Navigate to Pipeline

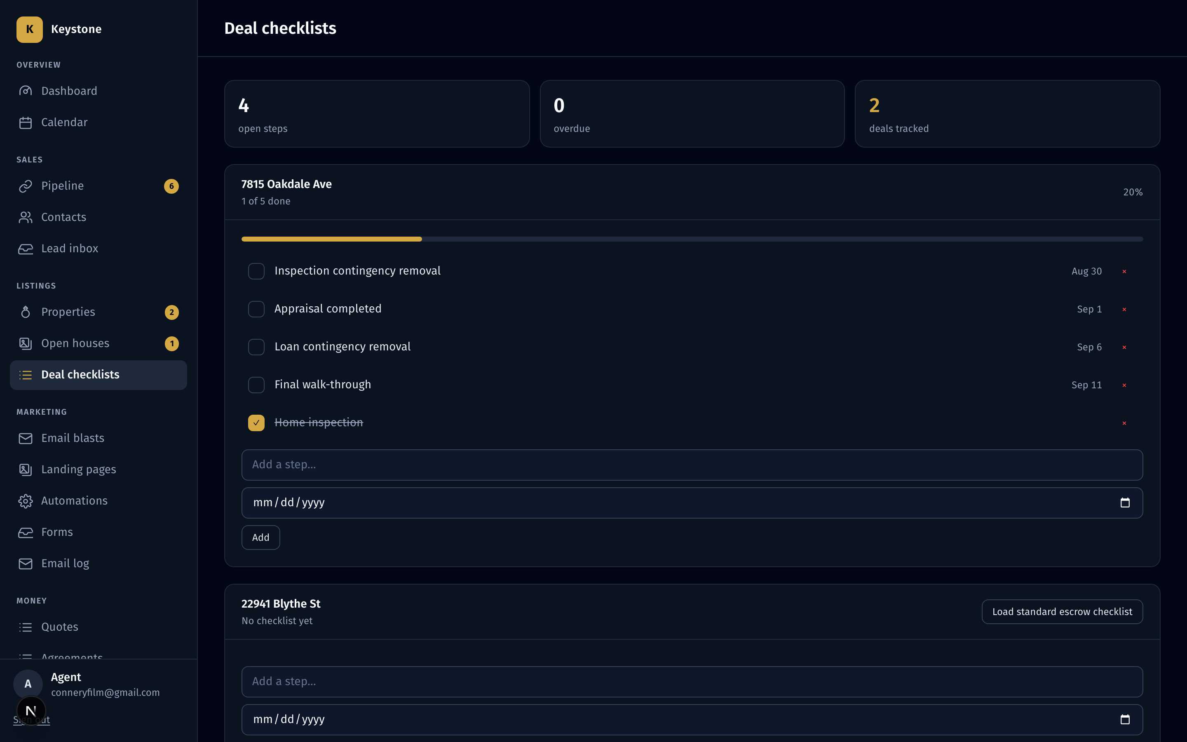pyautogui.click(x=98, y=186)
